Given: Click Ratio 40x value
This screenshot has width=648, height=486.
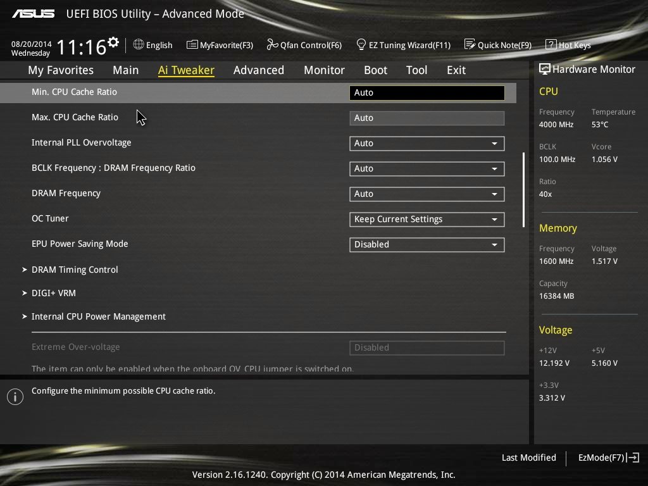Looking at the screenshot, I should click(545, 194).
